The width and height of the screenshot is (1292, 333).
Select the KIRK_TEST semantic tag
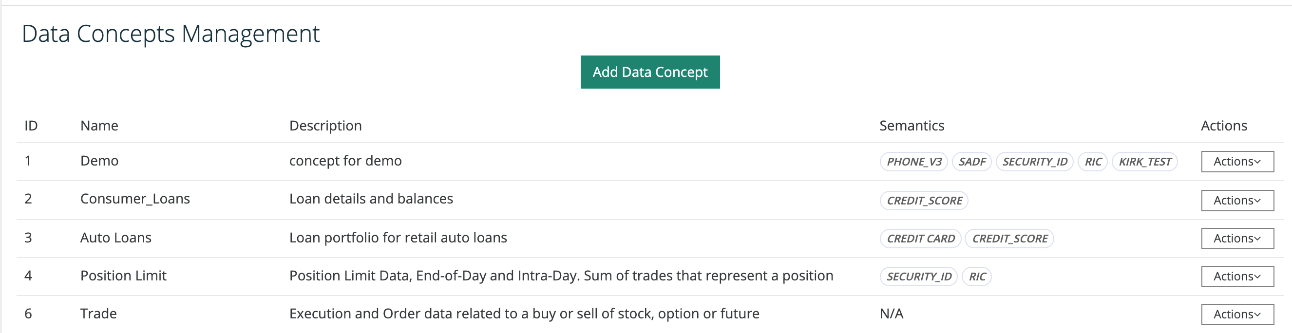(1144, 162)
